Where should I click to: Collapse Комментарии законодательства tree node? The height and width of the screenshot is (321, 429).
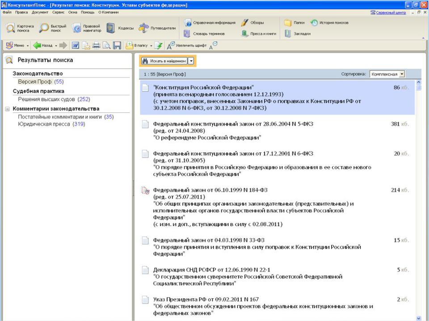[x=8, y=109]
